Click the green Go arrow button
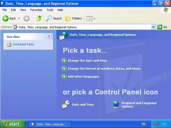 [160, 27]
